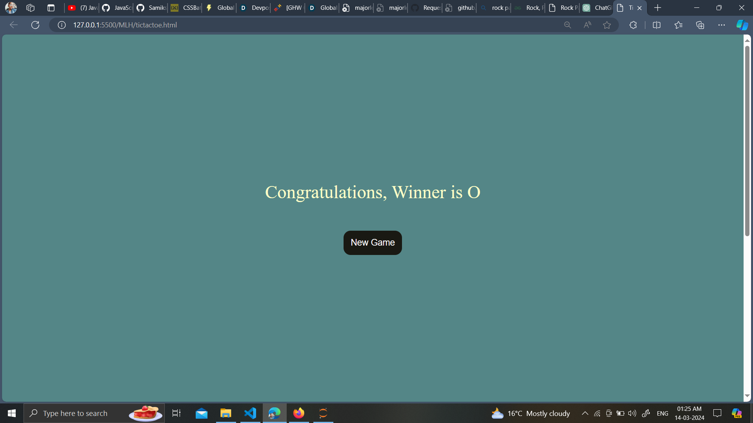Viewport: 753px width, 423px height.
Task: Add page to favorites with star icon
Action: point(607,25)
